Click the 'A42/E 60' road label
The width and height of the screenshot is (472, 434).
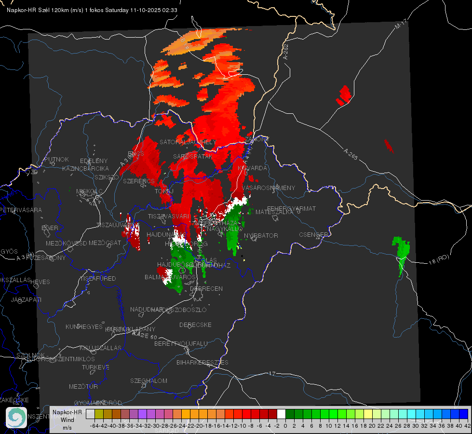pos(145,335)
